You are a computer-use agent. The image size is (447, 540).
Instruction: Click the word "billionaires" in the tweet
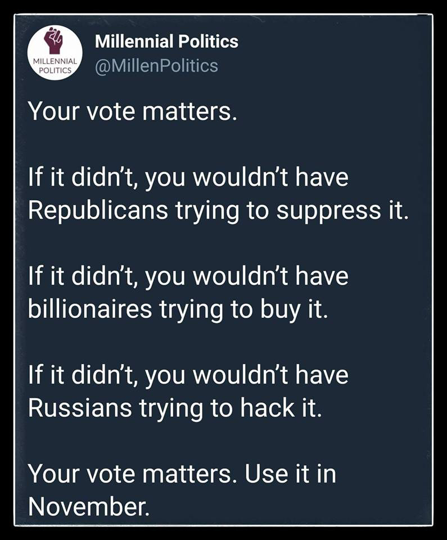tap(90, 308)
